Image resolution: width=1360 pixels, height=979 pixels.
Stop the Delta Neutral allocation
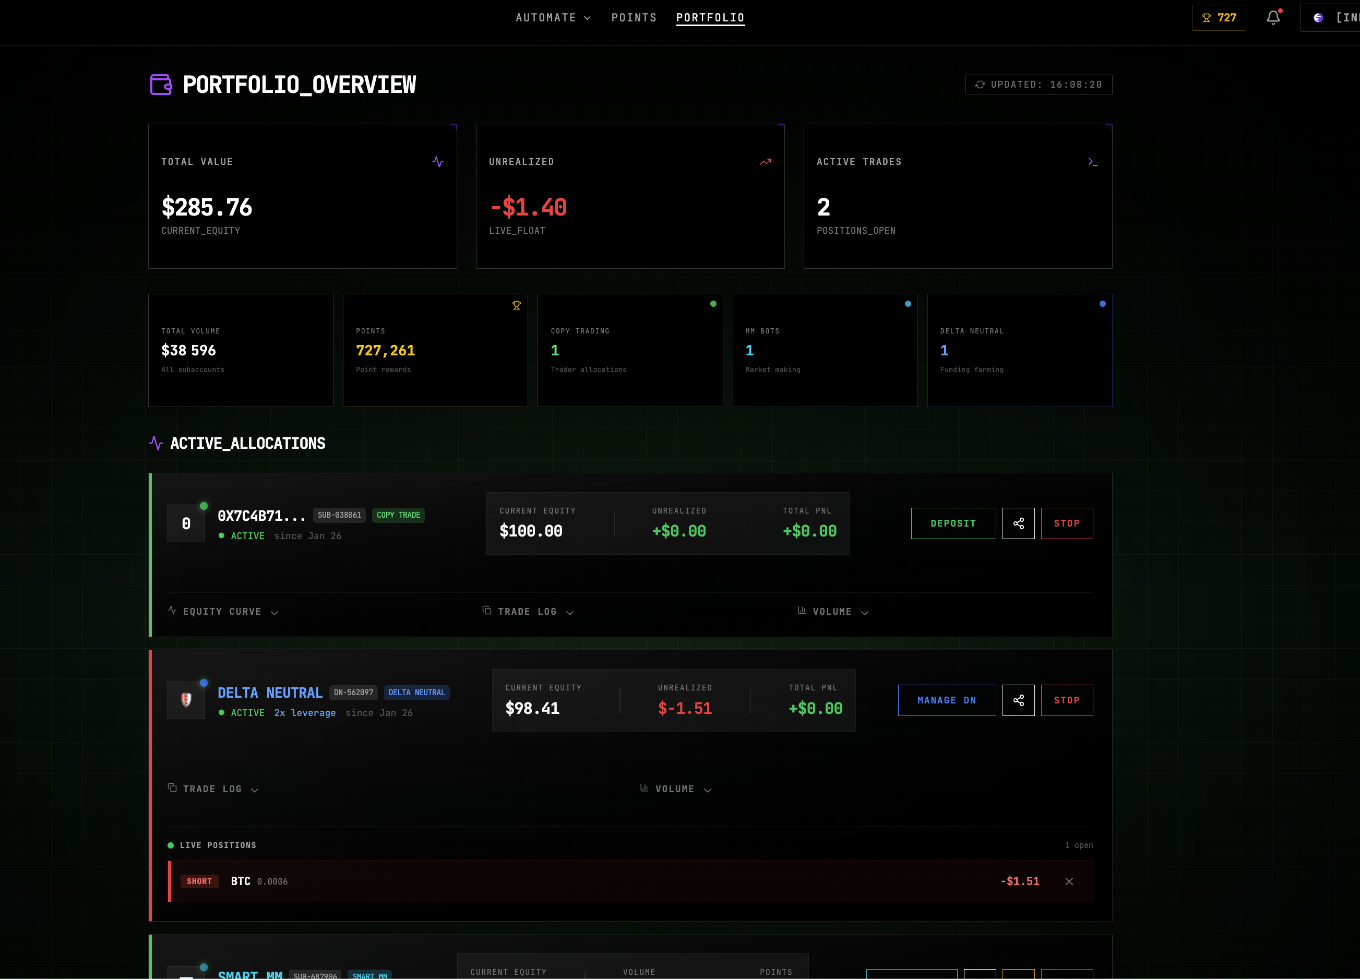[1066, 700]
